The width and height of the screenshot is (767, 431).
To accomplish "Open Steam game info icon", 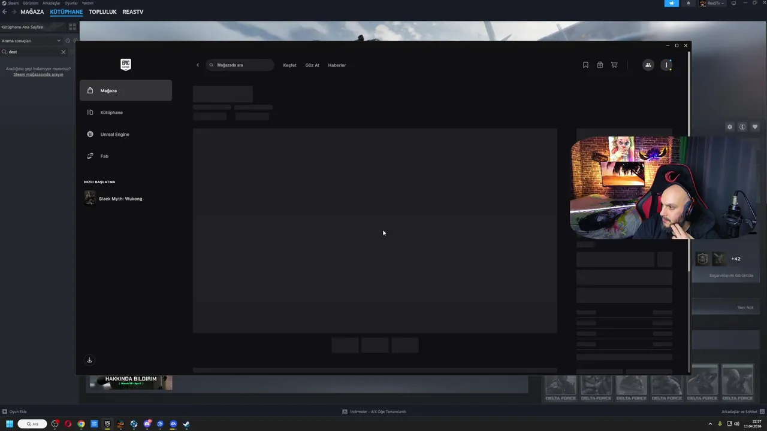I will tap(742, 127).
